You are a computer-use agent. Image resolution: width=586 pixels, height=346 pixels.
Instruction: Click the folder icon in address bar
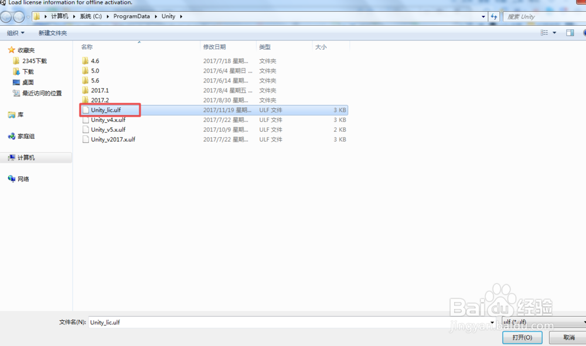coord(36,16)
